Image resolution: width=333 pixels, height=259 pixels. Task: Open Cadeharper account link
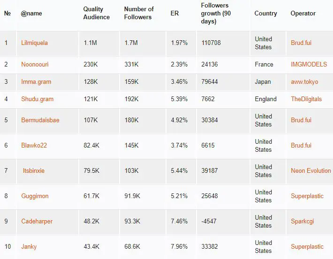[37, 222]
